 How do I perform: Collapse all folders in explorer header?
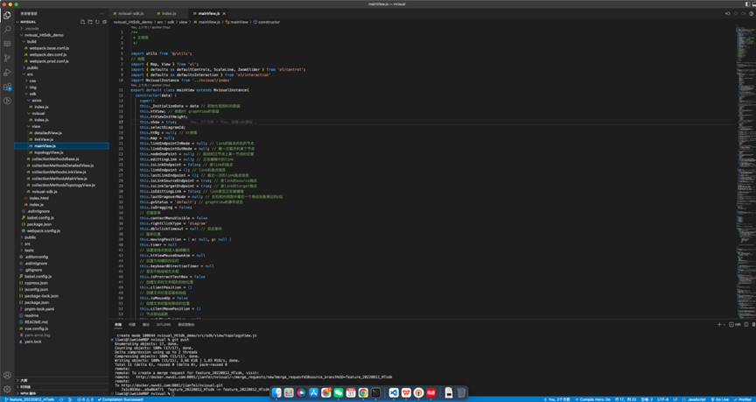pos(104,22)
